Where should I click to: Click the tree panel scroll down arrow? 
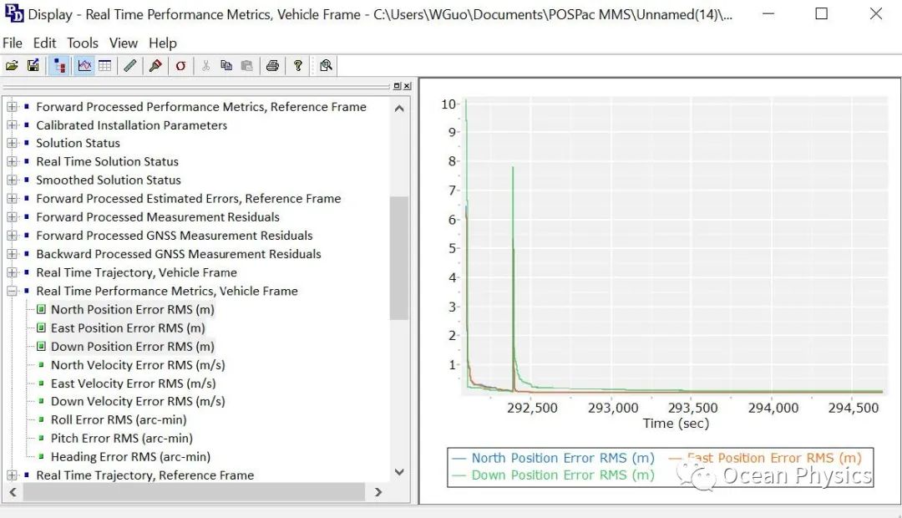coord(399,473)
